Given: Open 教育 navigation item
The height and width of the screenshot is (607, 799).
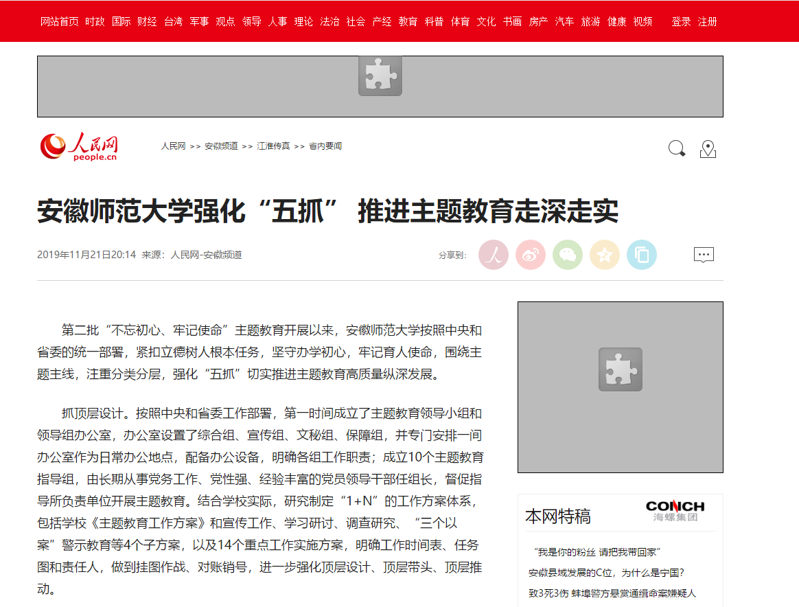Looking at the screenshot, I should [408, 21].
